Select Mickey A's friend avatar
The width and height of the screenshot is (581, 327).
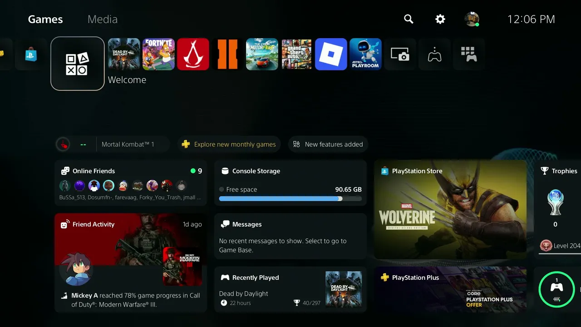click(76, 269)
